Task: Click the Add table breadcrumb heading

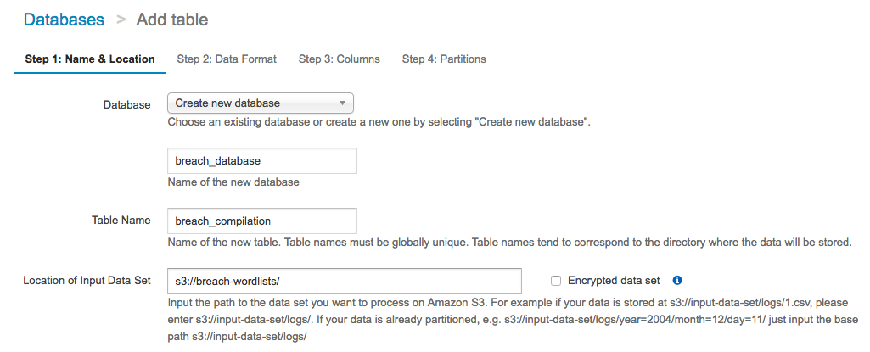Action: [x=172, y=20]
